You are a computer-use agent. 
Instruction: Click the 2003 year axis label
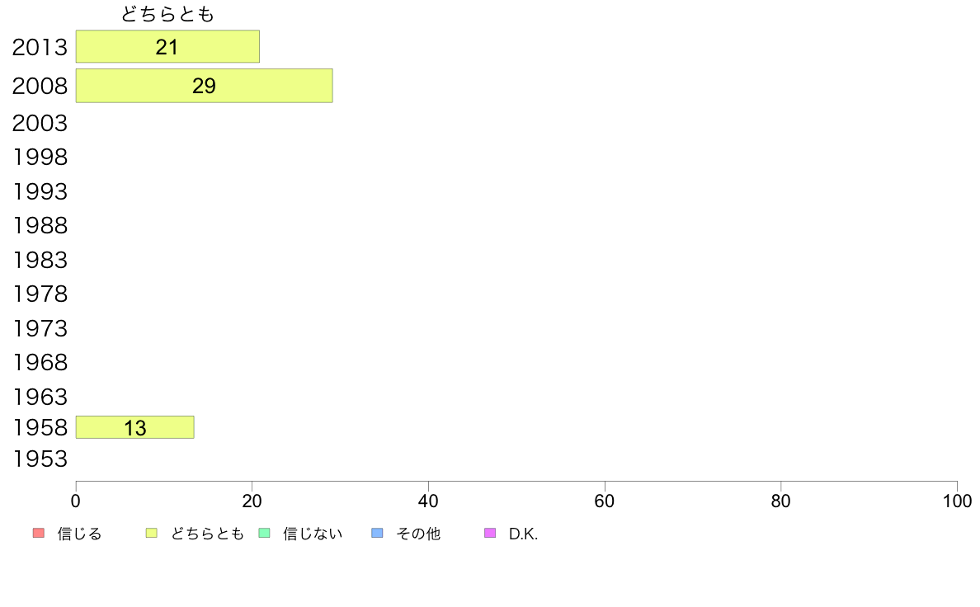click(x=40, y=123)
